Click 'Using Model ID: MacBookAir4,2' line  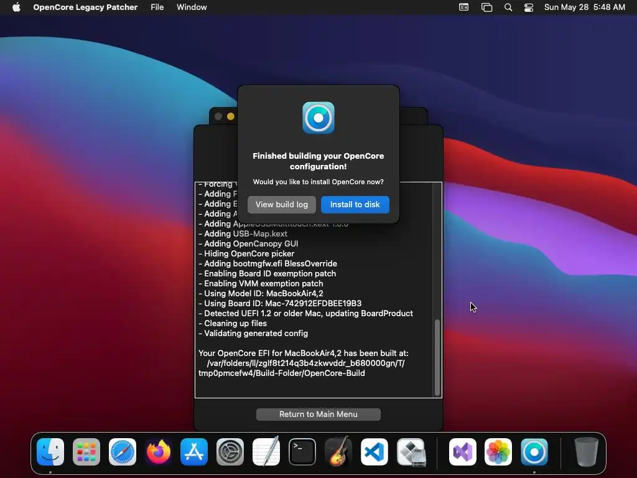tap(261, 294)
